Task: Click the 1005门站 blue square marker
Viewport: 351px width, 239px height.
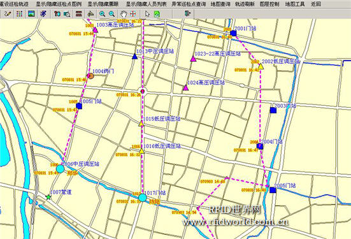Action: click(79, 106)
